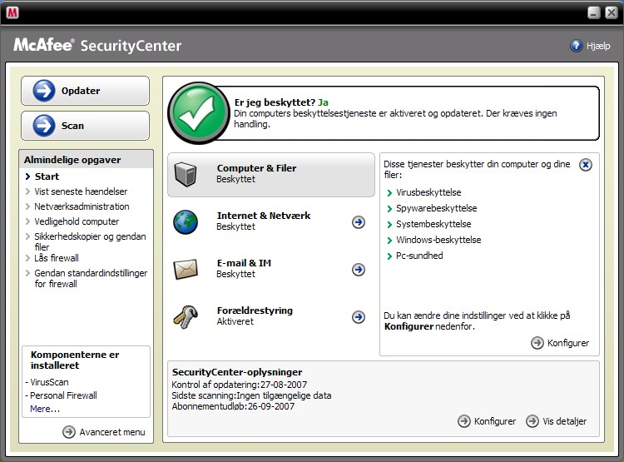624x462 pixels.
Task: Open Virusbeskyttelse from the services list
Action: click(x=428, y=192)
